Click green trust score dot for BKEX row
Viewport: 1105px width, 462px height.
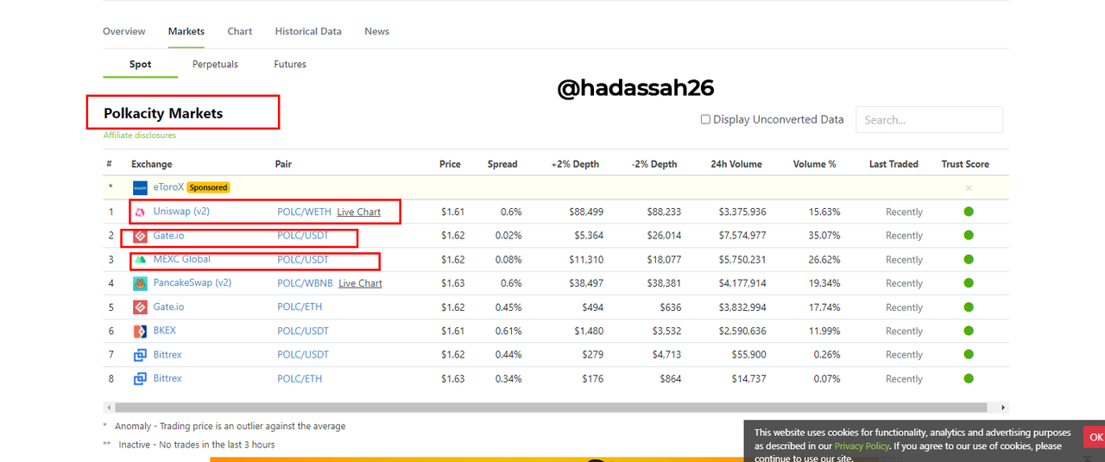(x=969, y=331)
